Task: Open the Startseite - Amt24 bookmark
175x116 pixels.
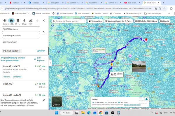Action: (100, 13)
